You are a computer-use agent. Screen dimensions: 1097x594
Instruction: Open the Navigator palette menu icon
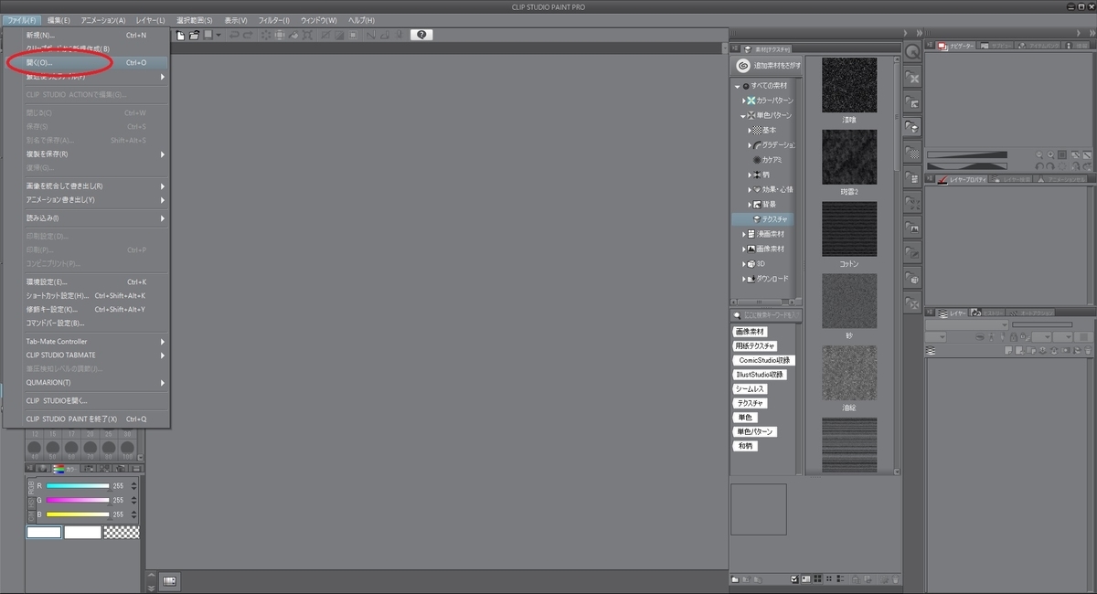(x=930, y=46)
